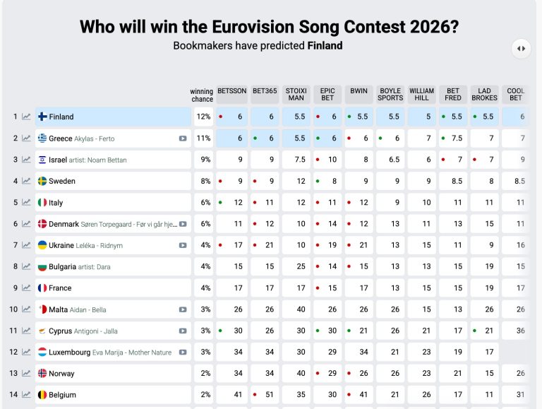Viewport: 542px width, 409px height.
Task: Select the William Hill column header
Action: pyautogui.click(x=422, y=95)
